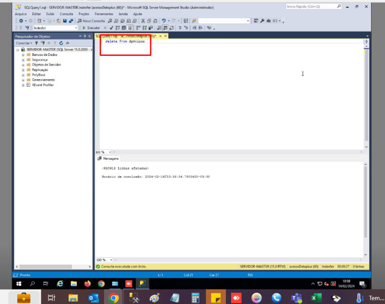Screen dimensions: 385x304
Task: Click the activity monitor icon in Object Explorer
Action: (x=68, y=43)
